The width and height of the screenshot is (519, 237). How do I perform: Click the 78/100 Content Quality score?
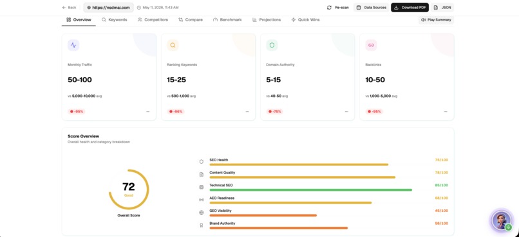click(442, 173)
